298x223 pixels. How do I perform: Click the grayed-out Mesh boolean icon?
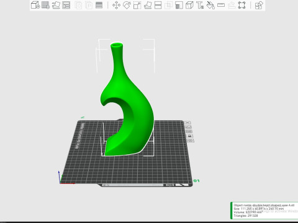pos(169,5)
